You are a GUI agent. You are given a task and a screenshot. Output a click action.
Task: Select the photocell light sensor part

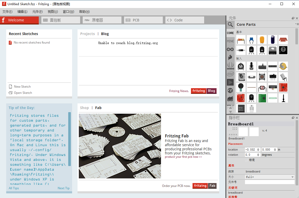262,87
